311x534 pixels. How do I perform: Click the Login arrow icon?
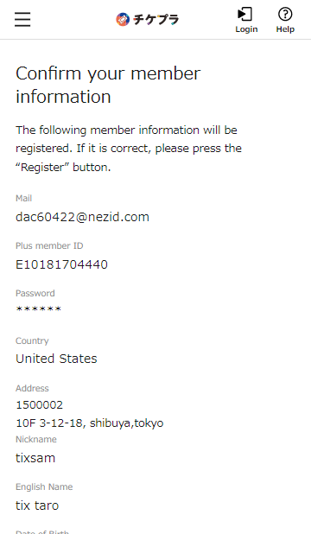(244, 15)
